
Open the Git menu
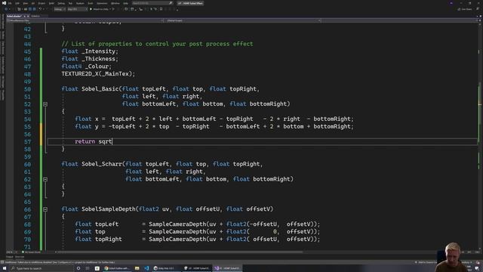(33, 3)
